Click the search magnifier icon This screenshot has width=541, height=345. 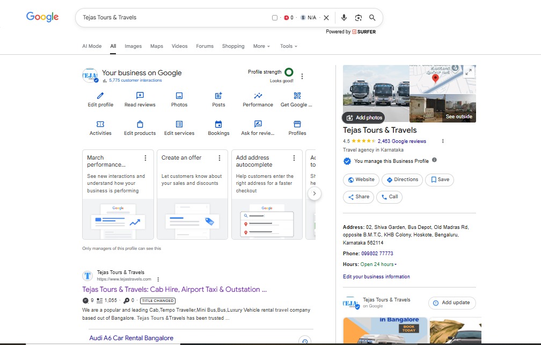pyautogui.click(x=372, y=18)
